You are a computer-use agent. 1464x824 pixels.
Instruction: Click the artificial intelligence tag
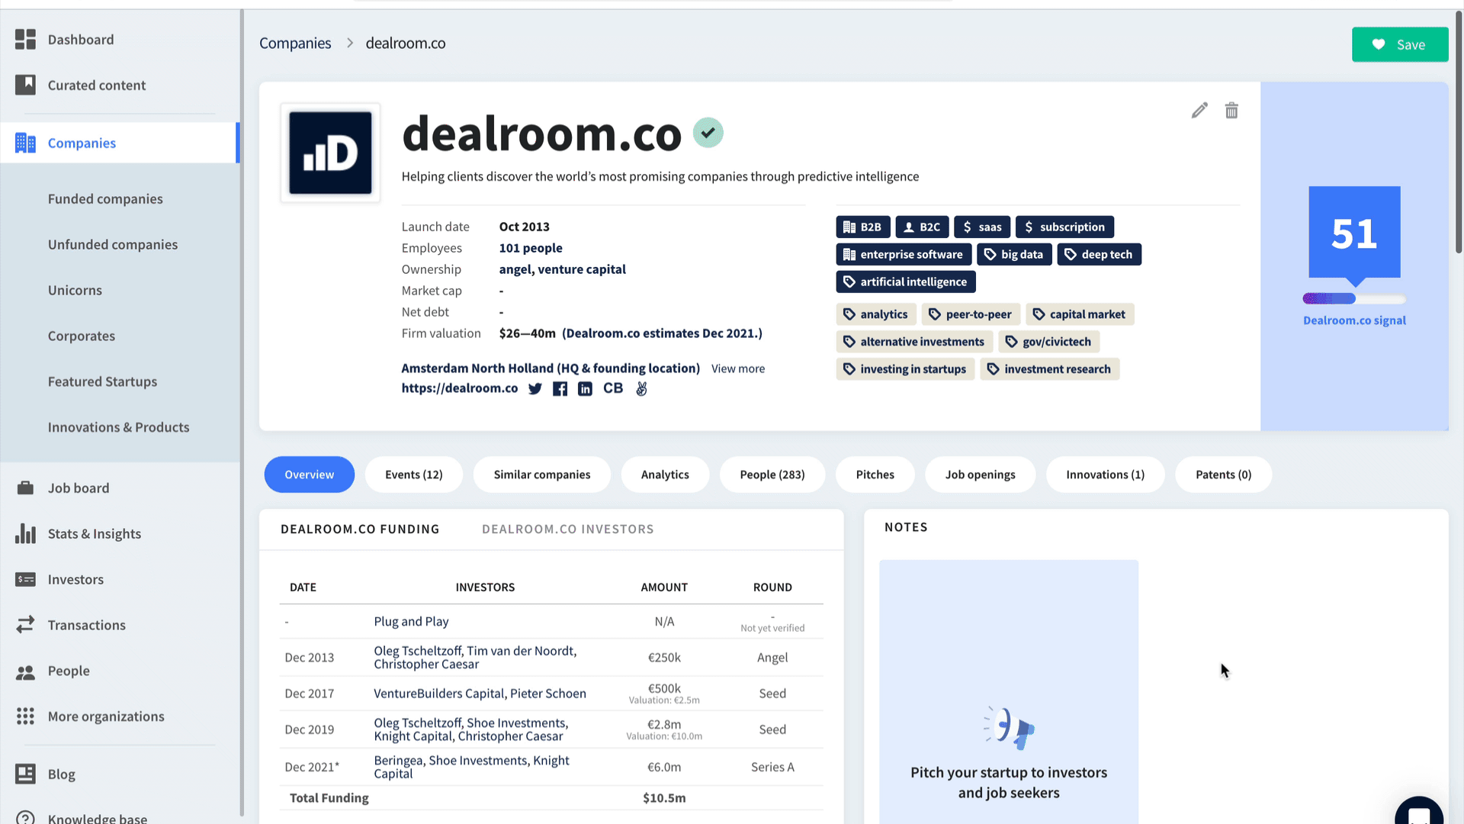[905, 282]
